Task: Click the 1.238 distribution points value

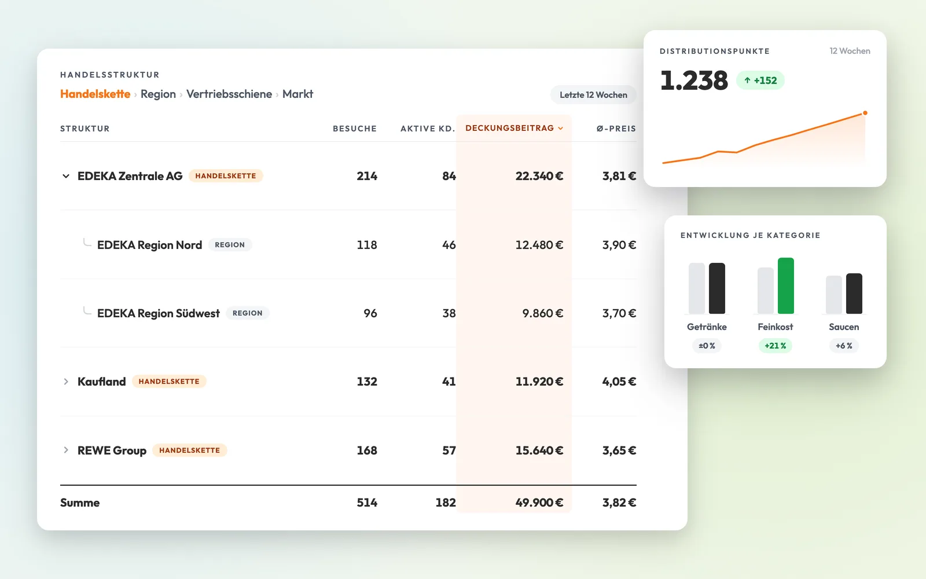Action: pos(694,80)
